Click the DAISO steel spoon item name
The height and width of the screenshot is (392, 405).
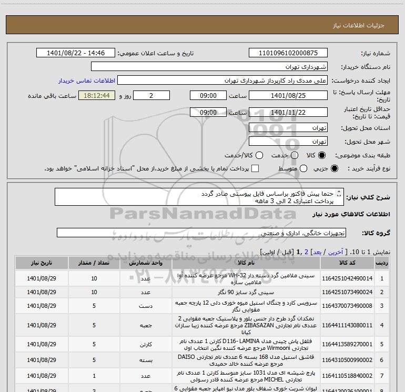(x=246, y=360)
